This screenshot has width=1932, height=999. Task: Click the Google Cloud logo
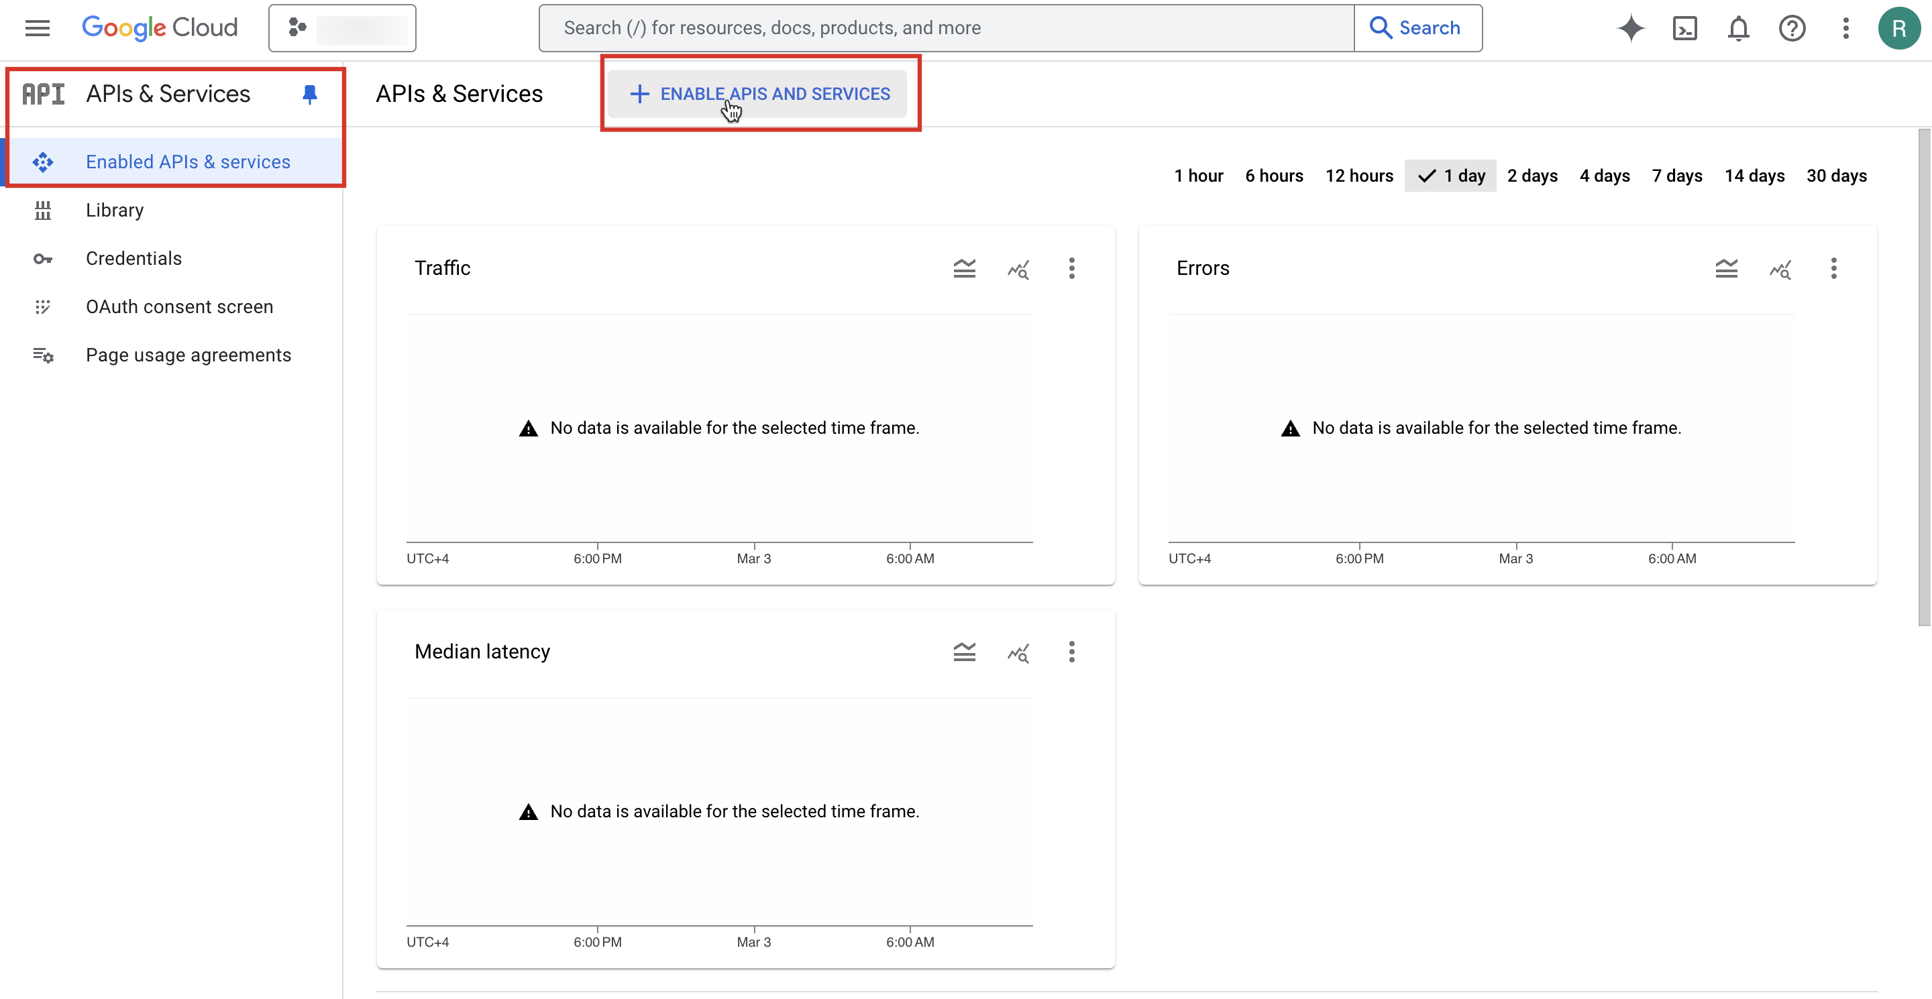coord(160,27)
